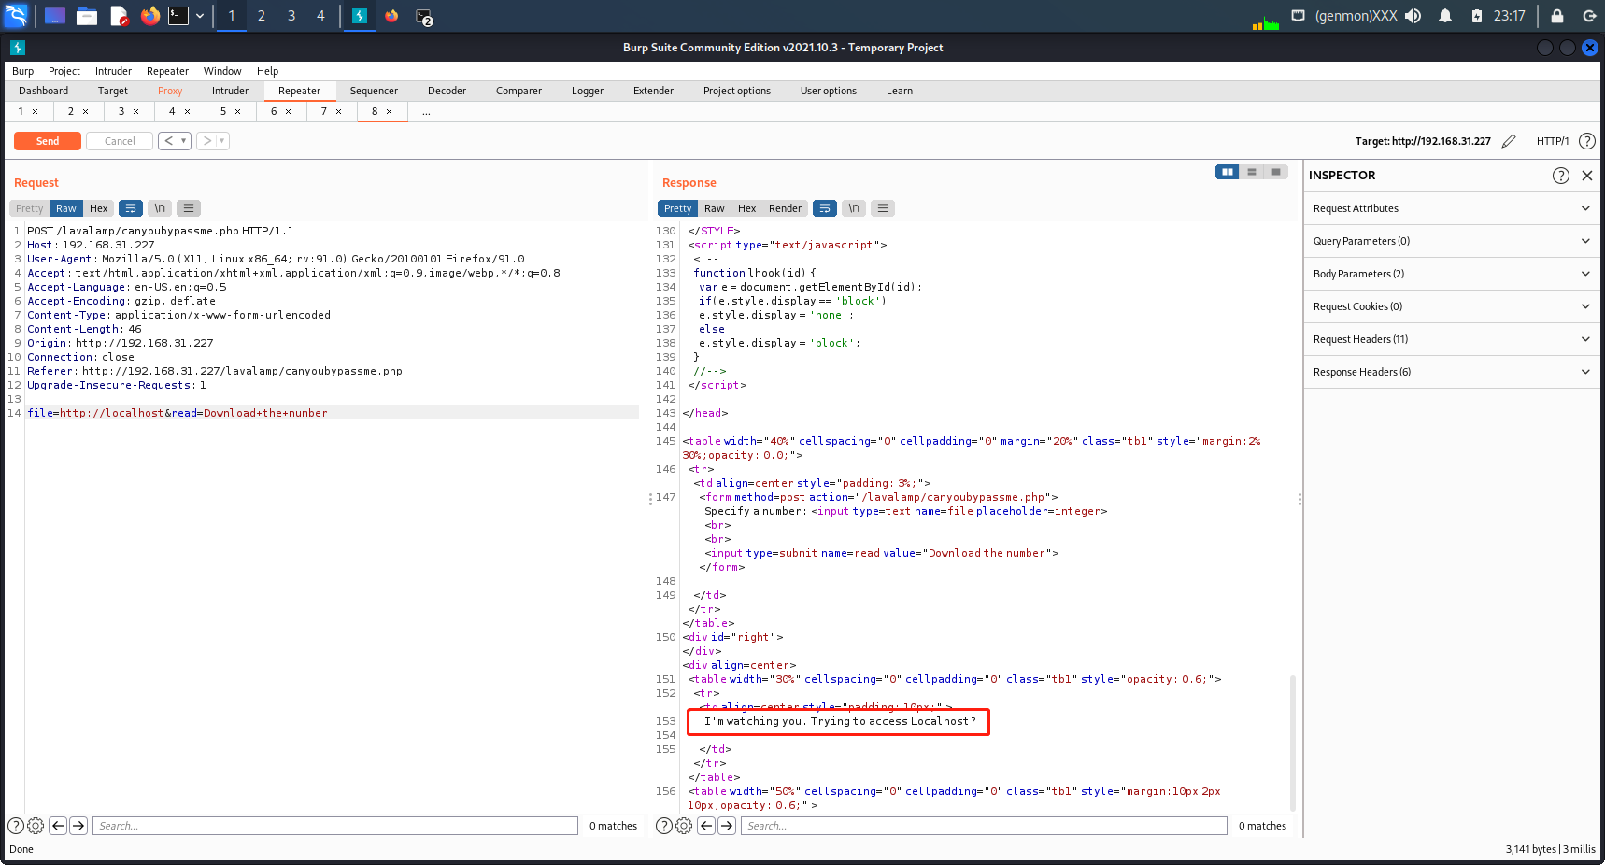Expand Query Parameters (0) section
1605x865 pixels.
point(1452,241)
